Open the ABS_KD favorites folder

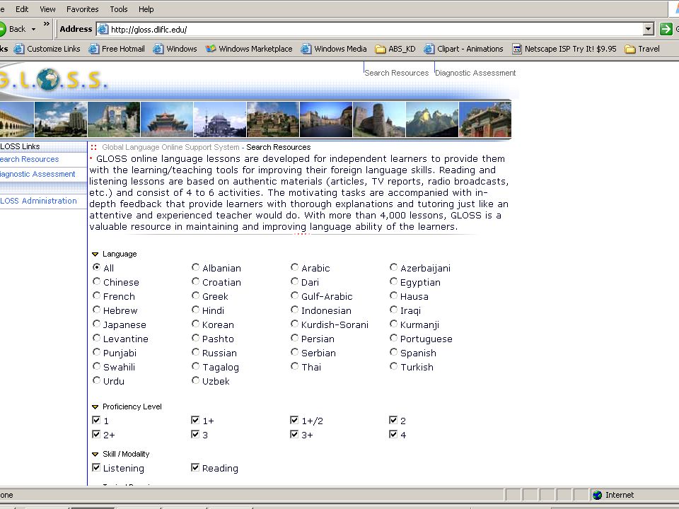click(396, 49)
